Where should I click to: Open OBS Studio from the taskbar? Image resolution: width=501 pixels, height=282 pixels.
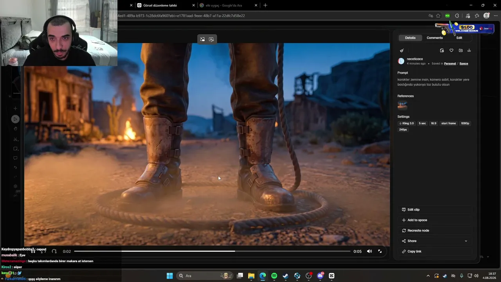309,276
